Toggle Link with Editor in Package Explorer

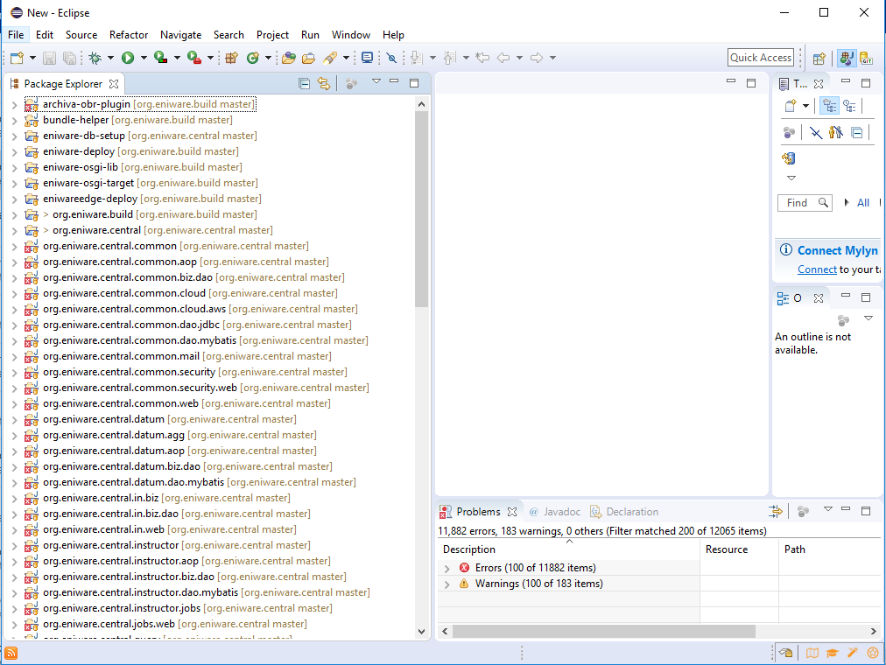click(x=323, y=83)
